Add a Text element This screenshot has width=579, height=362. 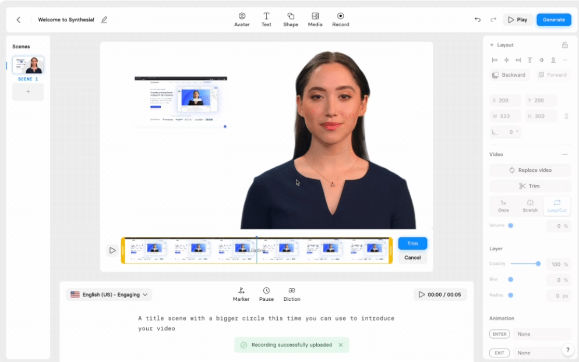(x=266, y=20)
